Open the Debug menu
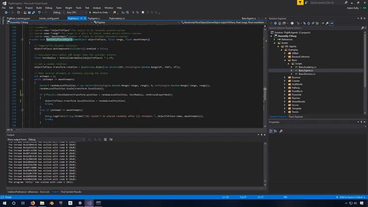The image size is (368, 207). point(48,7)
